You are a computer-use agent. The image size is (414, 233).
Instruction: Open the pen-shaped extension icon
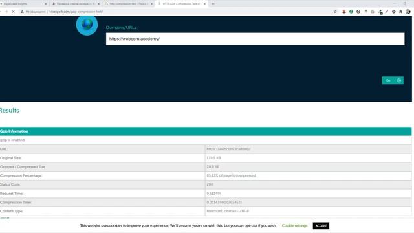click(x=387, y=12)
